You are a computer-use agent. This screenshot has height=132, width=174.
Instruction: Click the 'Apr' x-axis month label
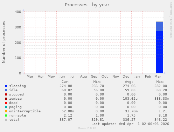[x=41, y=77]
